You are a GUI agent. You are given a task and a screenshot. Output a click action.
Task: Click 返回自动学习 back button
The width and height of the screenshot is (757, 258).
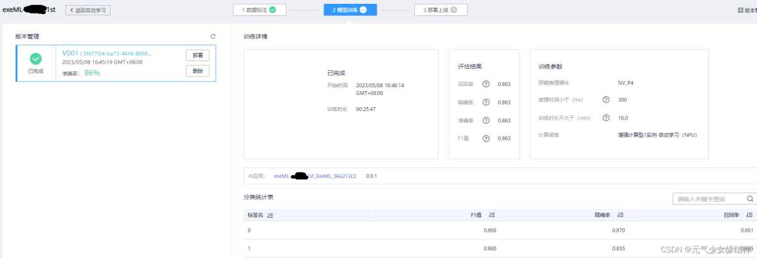tap(88, 10)
